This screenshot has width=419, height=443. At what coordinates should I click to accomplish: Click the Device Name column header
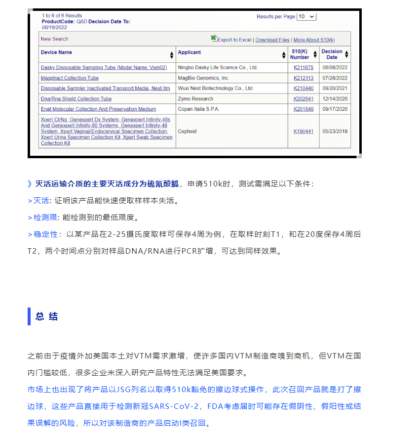(x=56, y=52)
